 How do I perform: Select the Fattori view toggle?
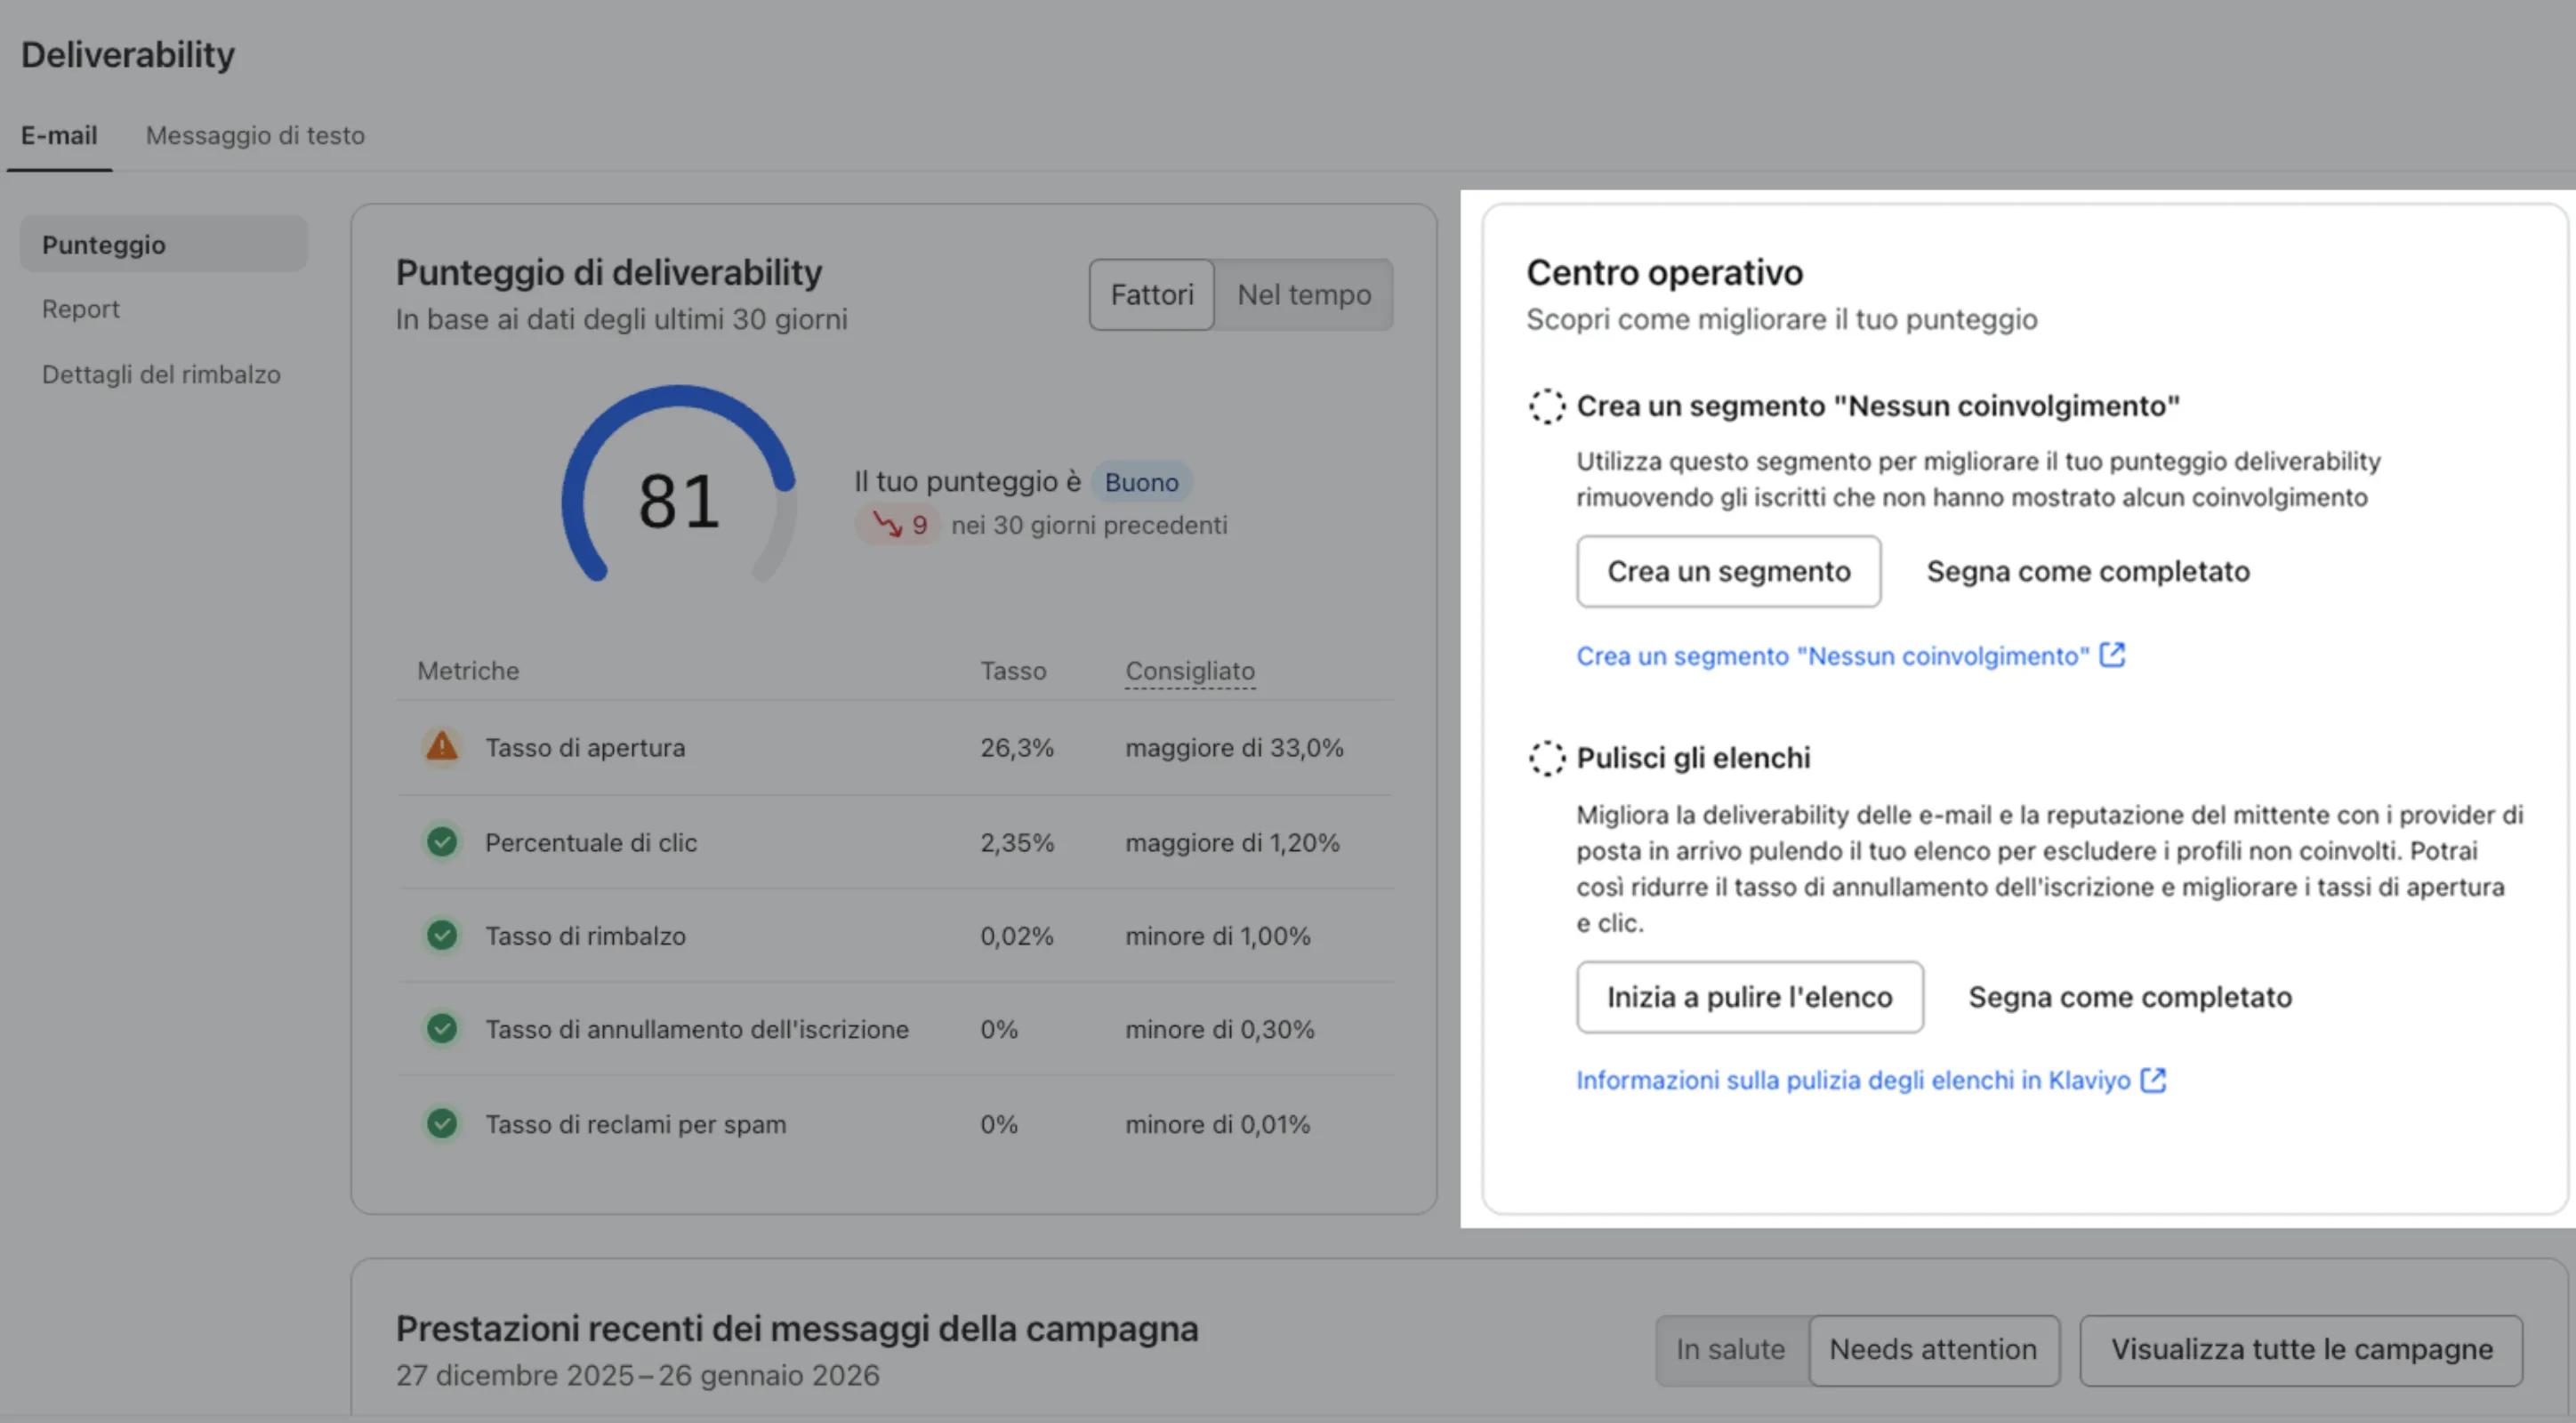(1151, 294)
